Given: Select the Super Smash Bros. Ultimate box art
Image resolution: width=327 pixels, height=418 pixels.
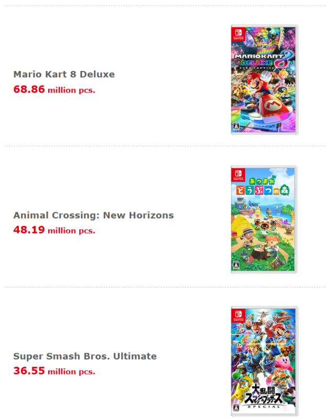Looking at the screenshot, I should point(264,361).
